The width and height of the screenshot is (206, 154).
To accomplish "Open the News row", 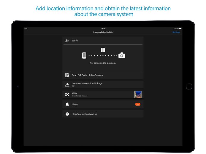I will point(103,104).
